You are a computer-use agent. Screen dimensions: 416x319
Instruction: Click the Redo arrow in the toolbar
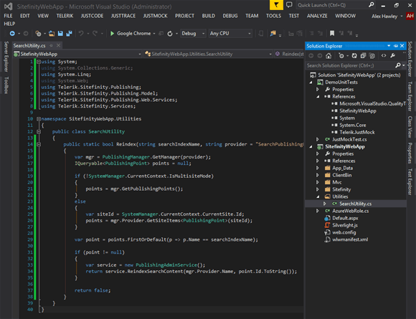[95, 34]
